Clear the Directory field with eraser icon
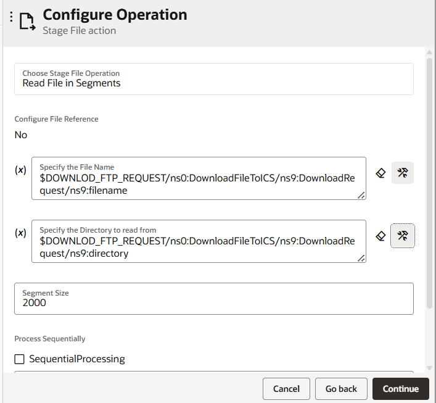The width and height of the screenshot is (436, 403). pyautogui.click(x=380, y=236)
